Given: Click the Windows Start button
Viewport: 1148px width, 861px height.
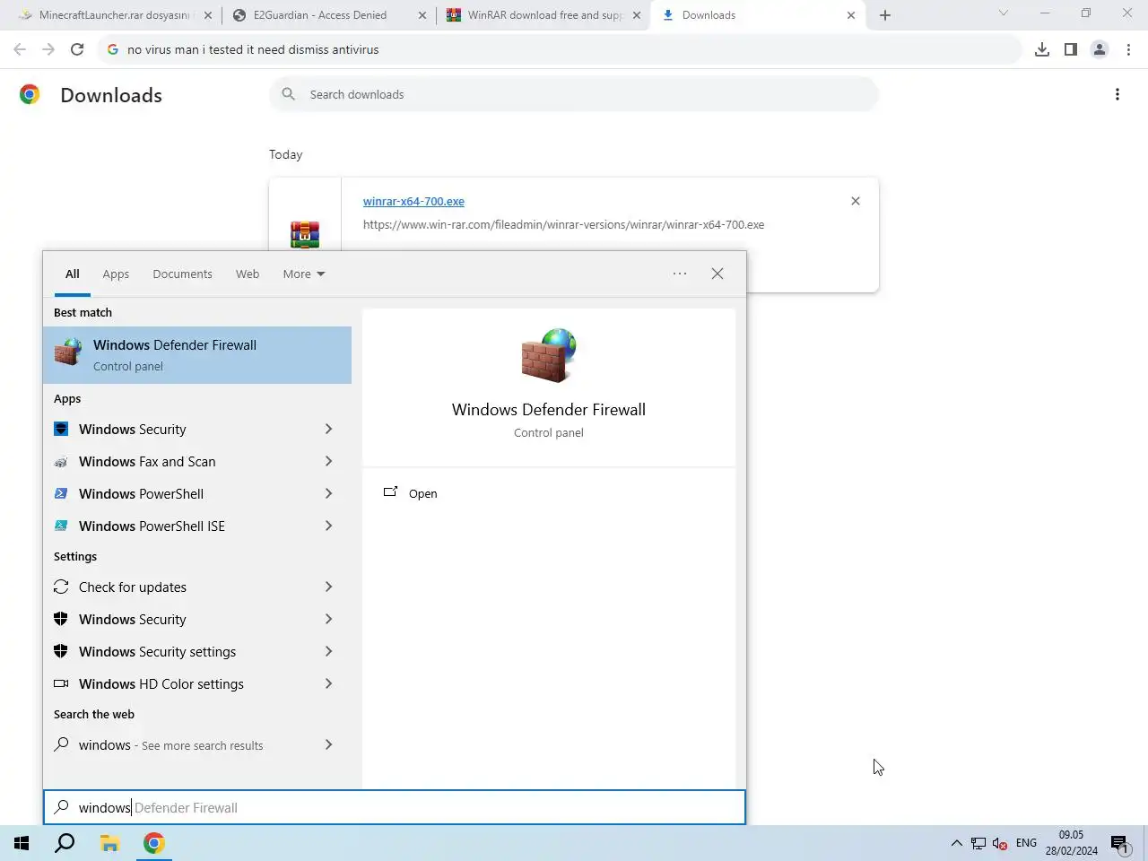Looking at the screenshot, I should pos(22,843).
